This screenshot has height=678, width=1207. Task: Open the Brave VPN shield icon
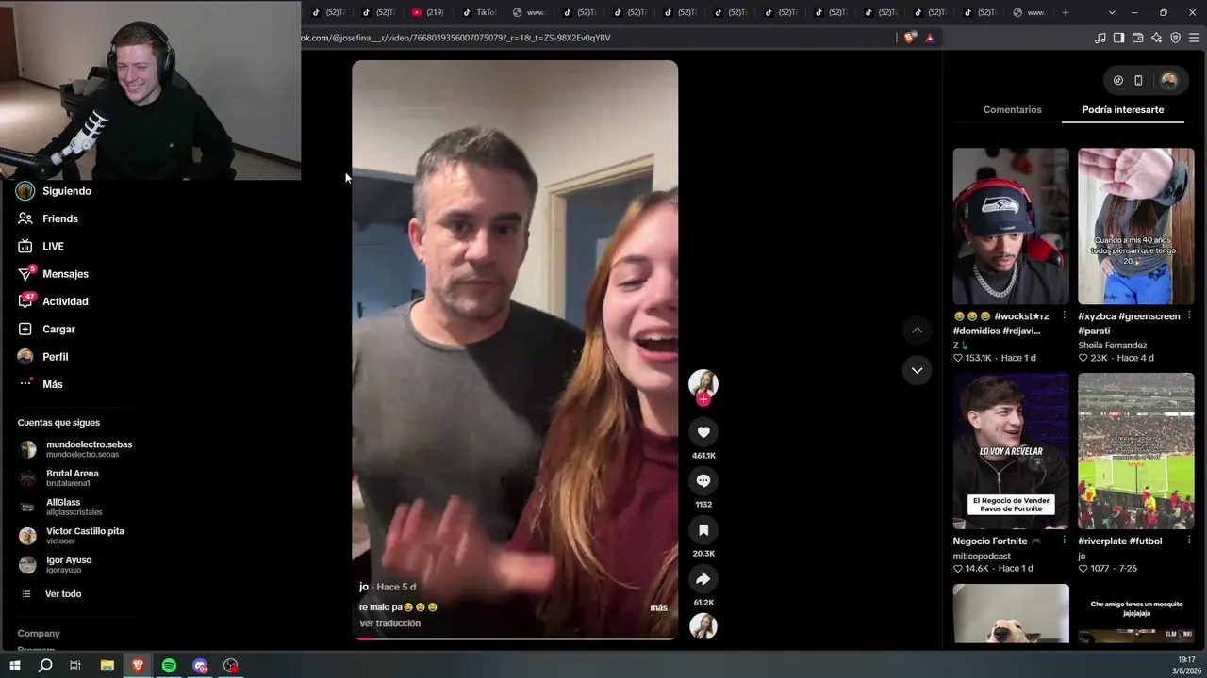1175,38
